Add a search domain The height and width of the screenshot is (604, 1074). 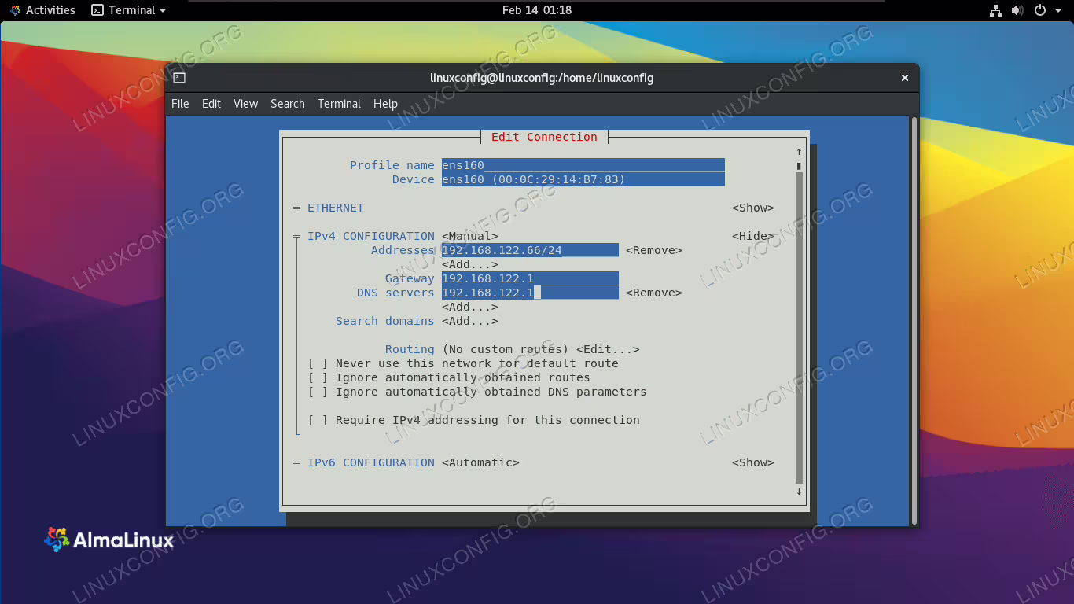[470, 321]
